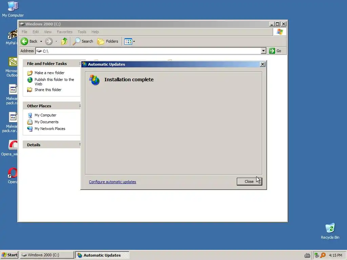
Task: Open the Tools menu
Action: 82,32
